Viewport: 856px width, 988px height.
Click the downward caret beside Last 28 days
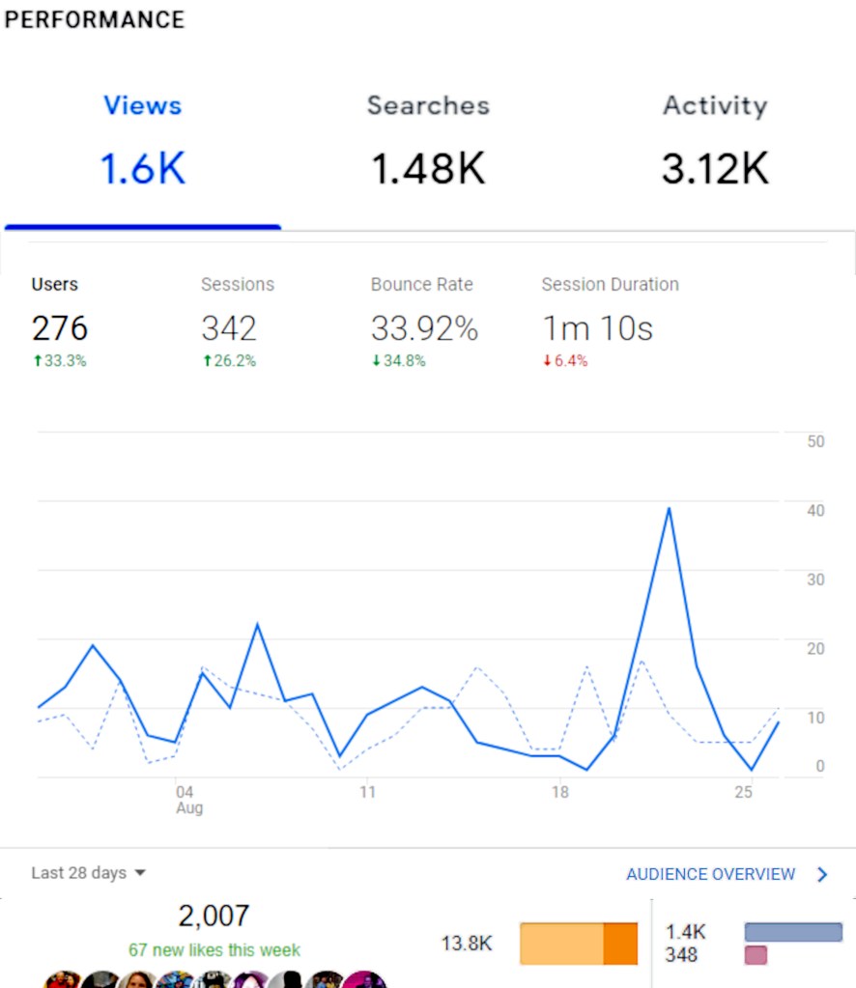click(x=141, y=873)
